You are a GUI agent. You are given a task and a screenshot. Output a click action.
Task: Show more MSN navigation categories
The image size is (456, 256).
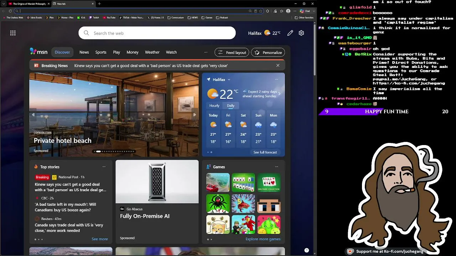click(206, 52)
